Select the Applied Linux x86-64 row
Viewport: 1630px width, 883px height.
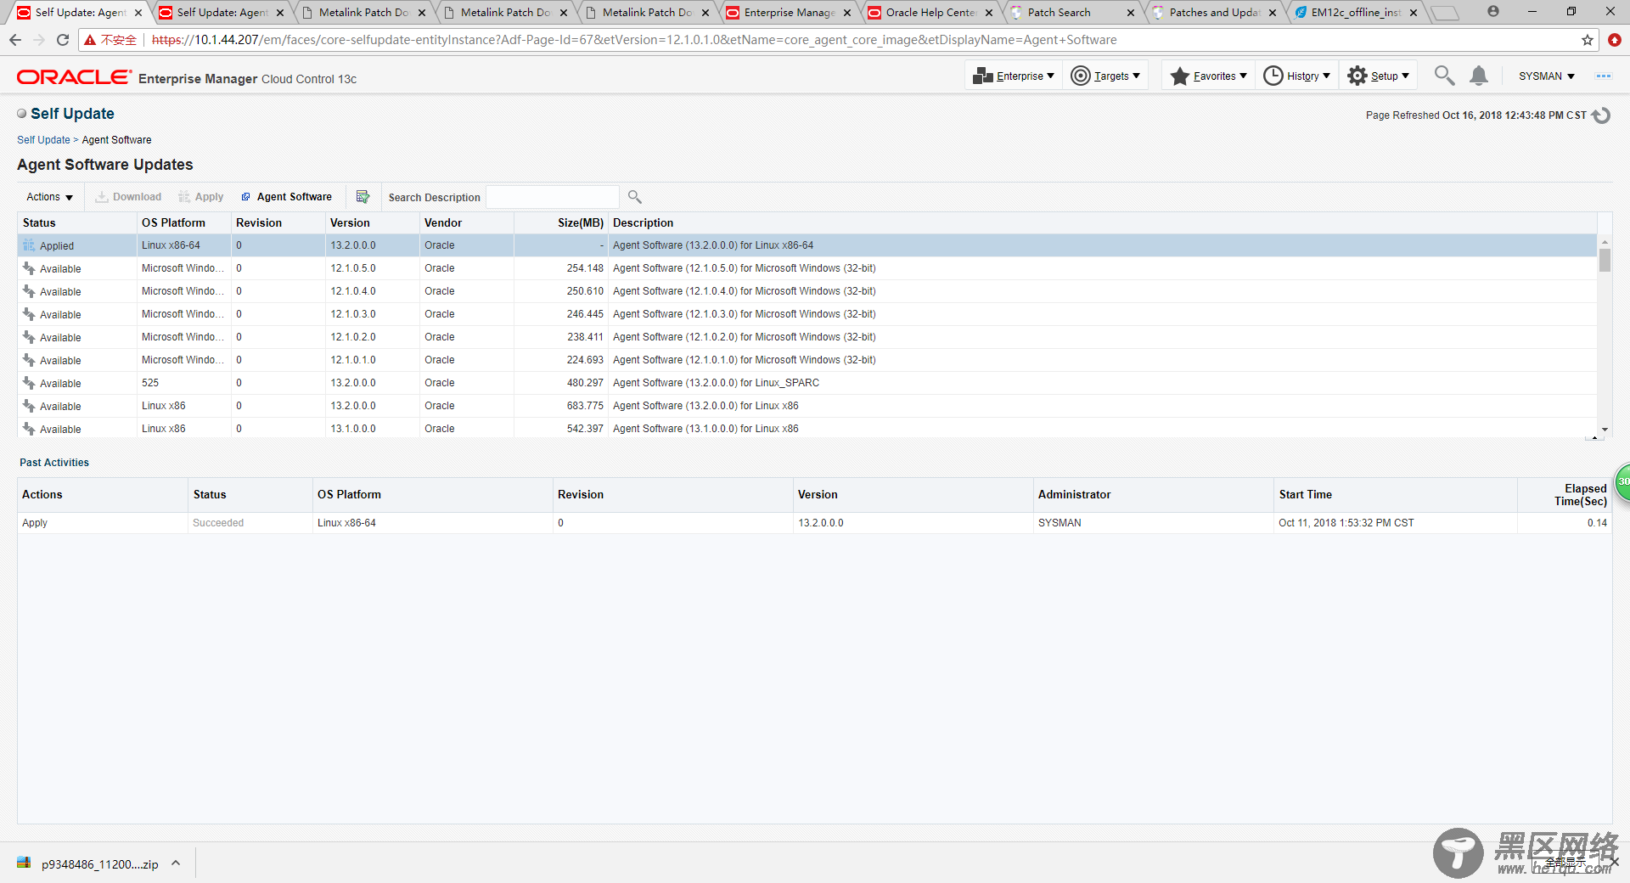click(x=807, y=245)
